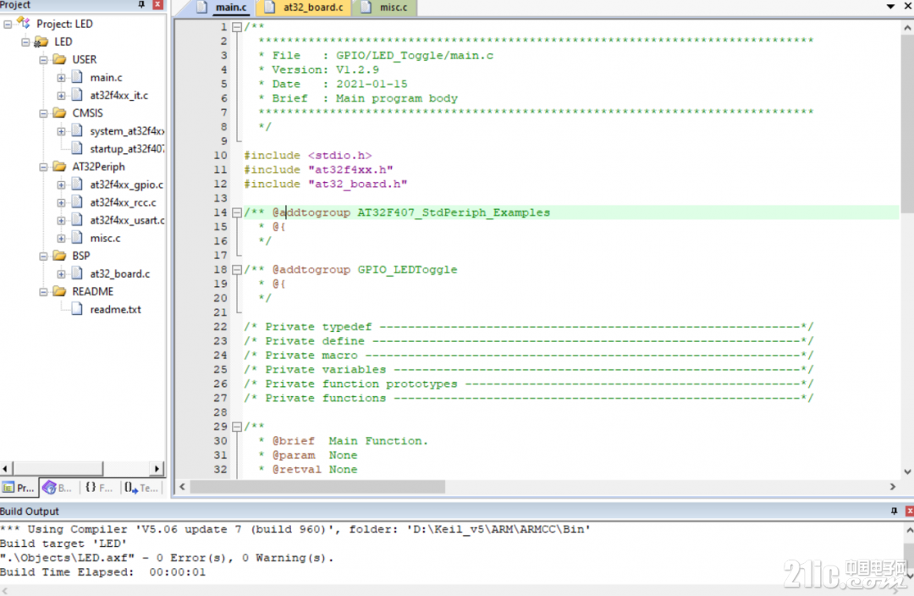Select at32f4xx_rcc.c in project tree
914x596 pixels.
(123, 202)
